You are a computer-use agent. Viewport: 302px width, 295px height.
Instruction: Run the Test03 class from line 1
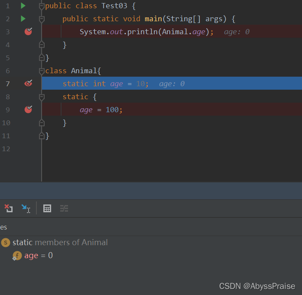click(23, 6)
